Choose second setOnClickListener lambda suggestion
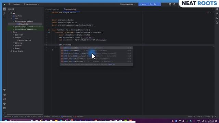This screenshot has height=123, width=219. click(96, 51)
